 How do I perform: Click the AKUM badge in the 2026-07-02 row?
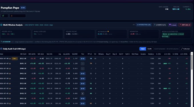(165, 89)
